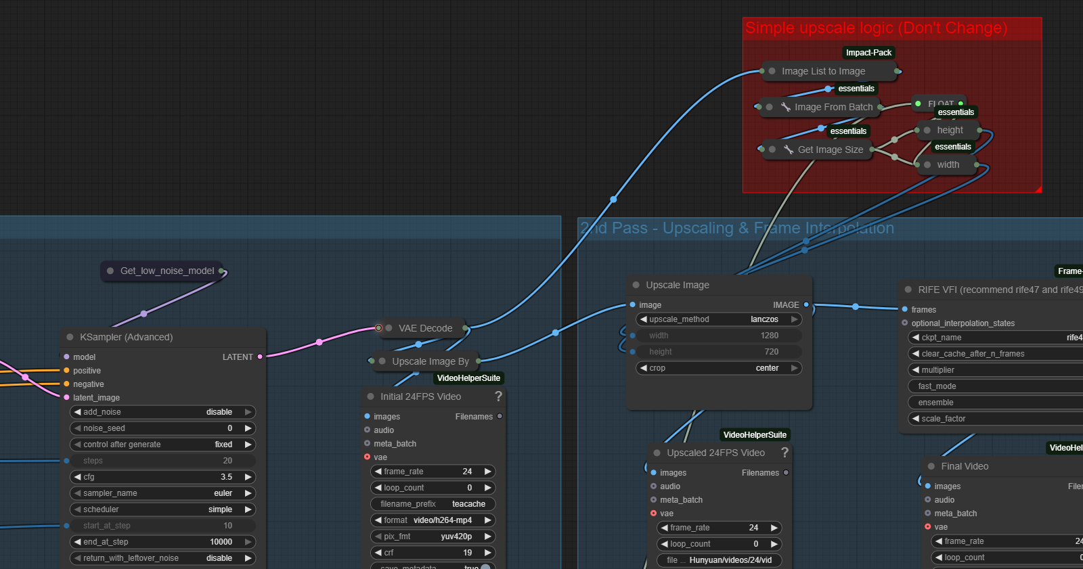Open help on Initial 24FPS Video node
The height and width of the screenshot is (569, 1083).
pyautogui.click(x=498, y=396)
